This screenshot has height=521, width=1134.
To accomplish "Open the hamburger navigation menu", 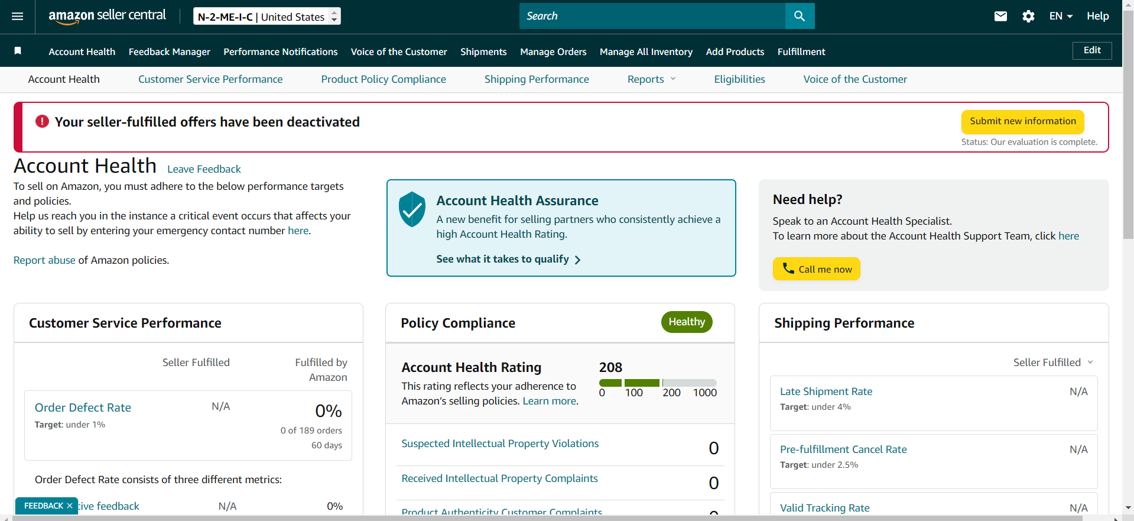I will [x=18, y=17].
